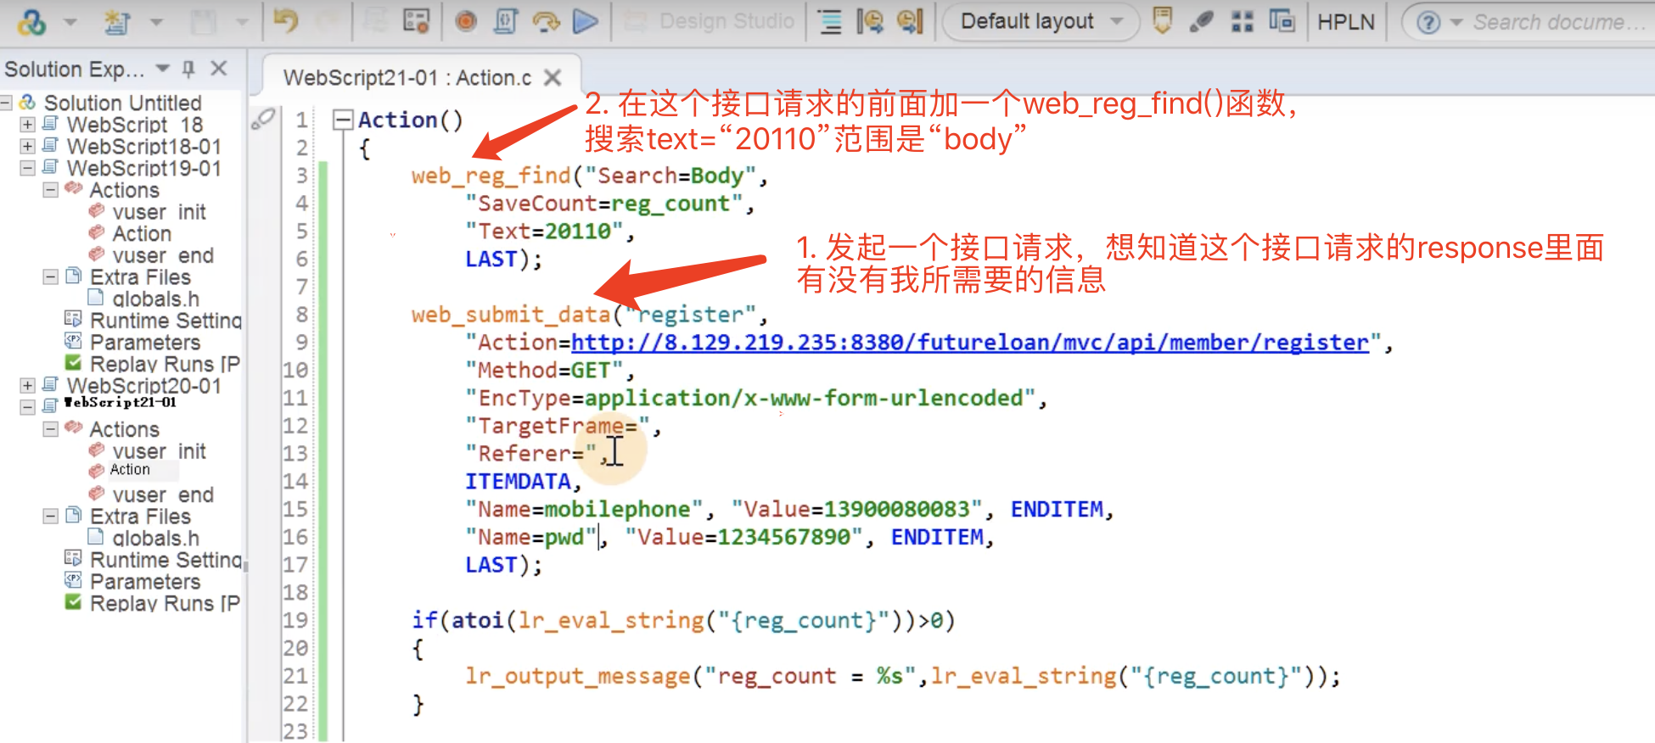Close the Solution Explorer panel
The height and width of the screenshot is (743, 1655).
pos(219,69)
